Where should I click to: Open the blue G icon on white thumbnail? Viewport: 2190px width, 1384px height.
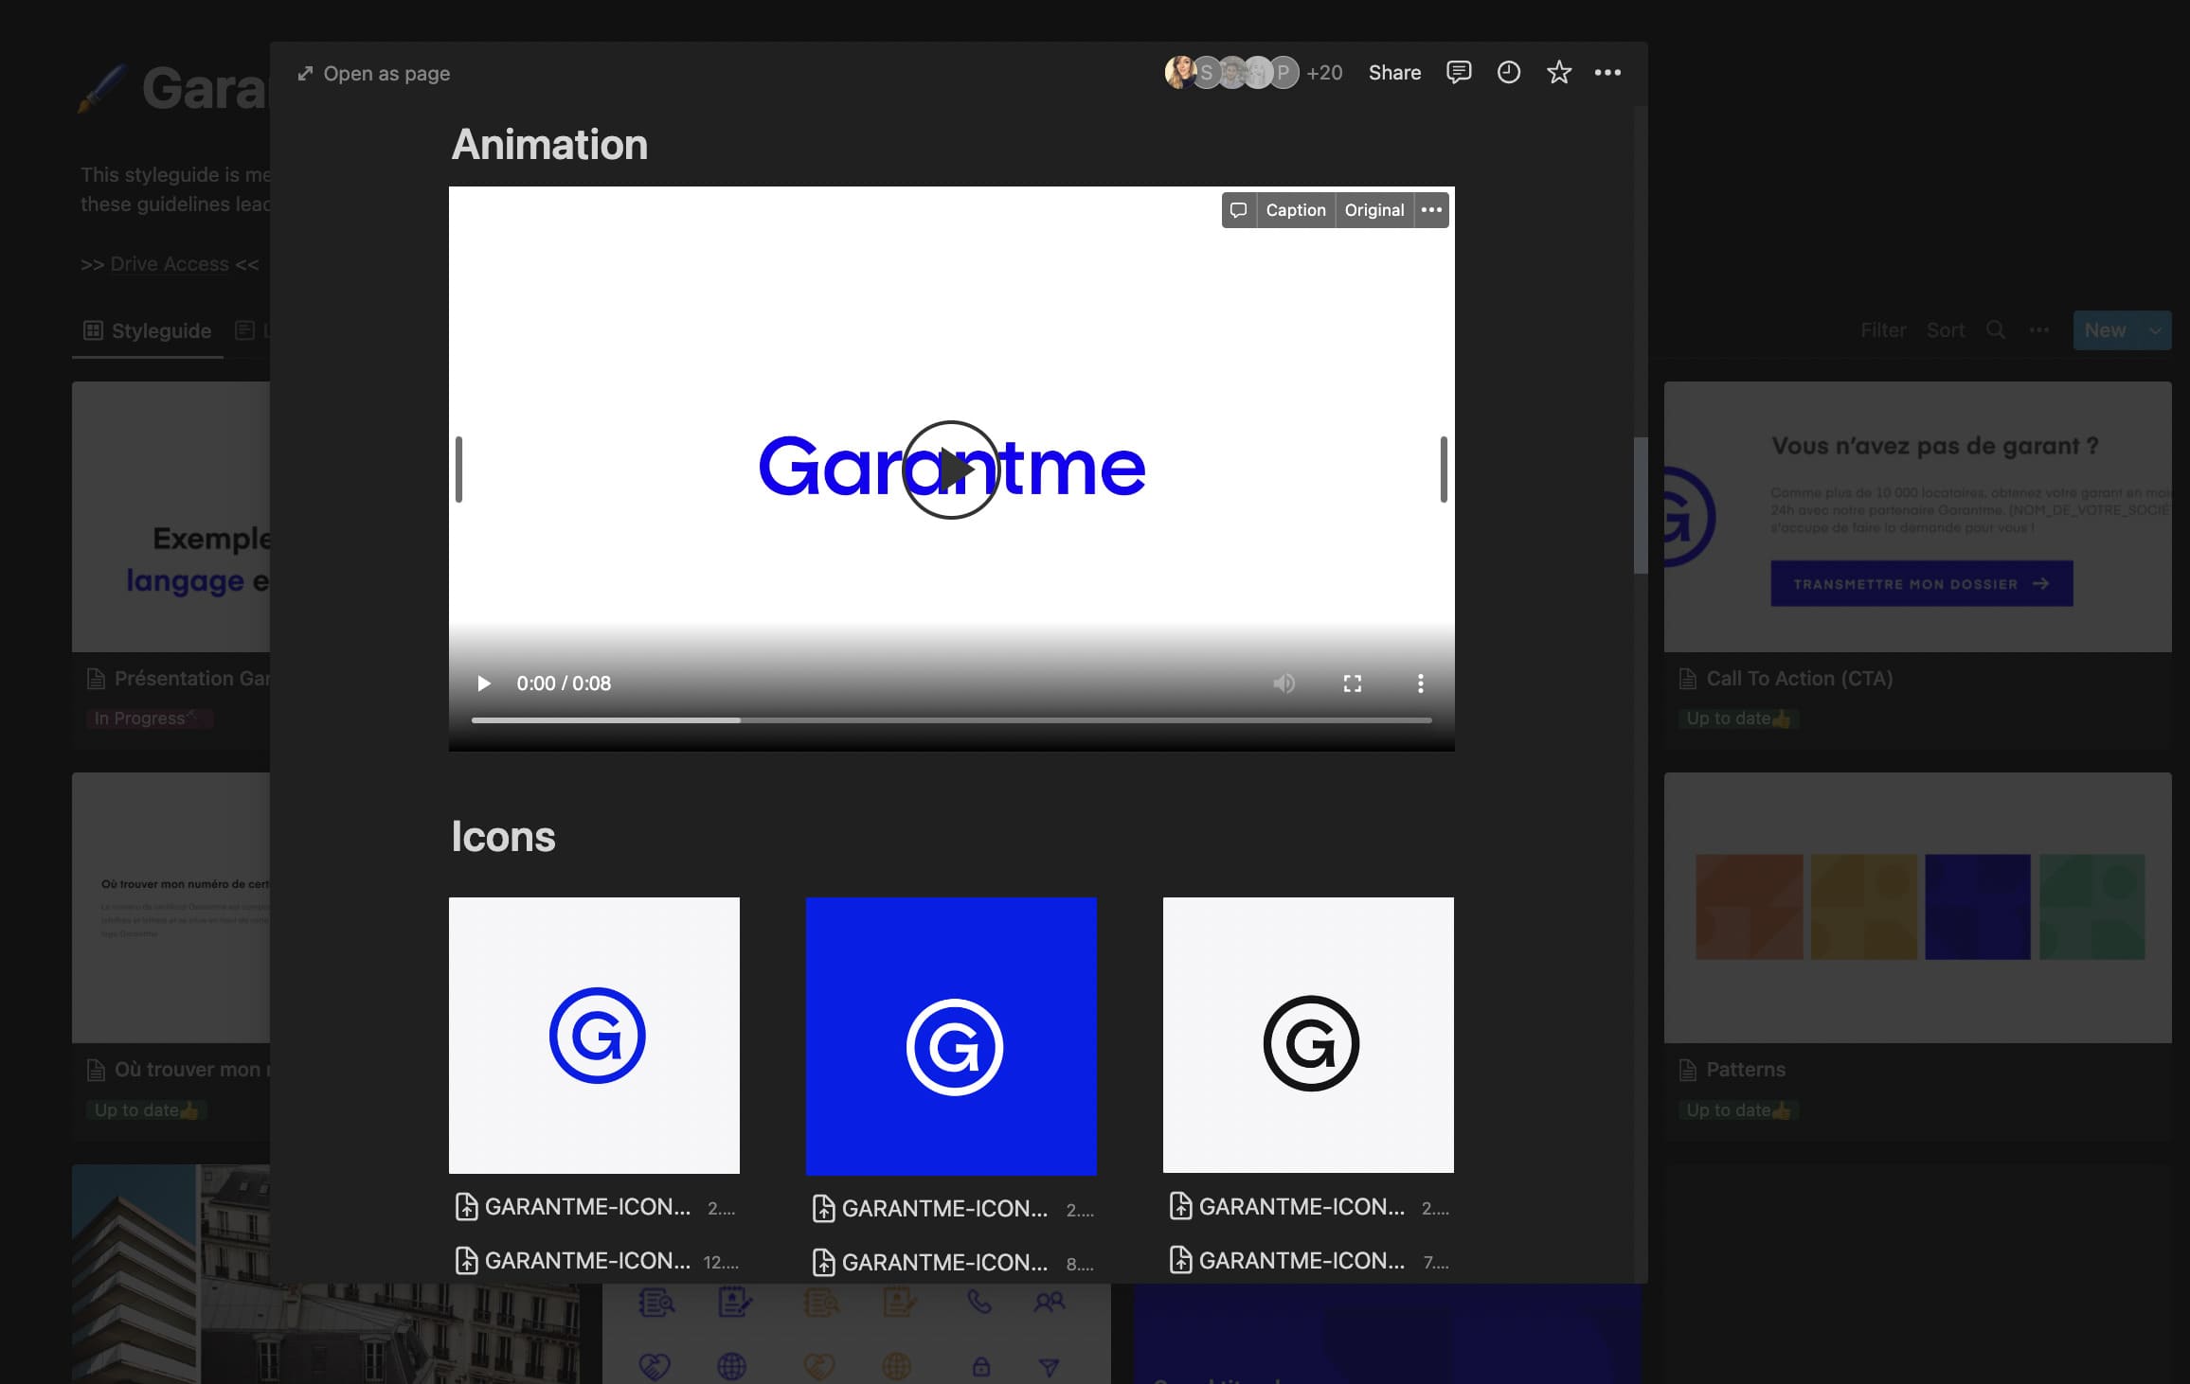coord(594,1035)
